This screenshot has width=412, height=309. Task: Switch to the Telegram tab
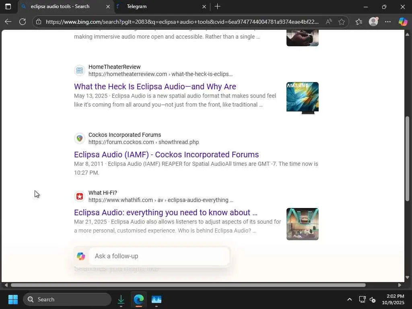162,6
